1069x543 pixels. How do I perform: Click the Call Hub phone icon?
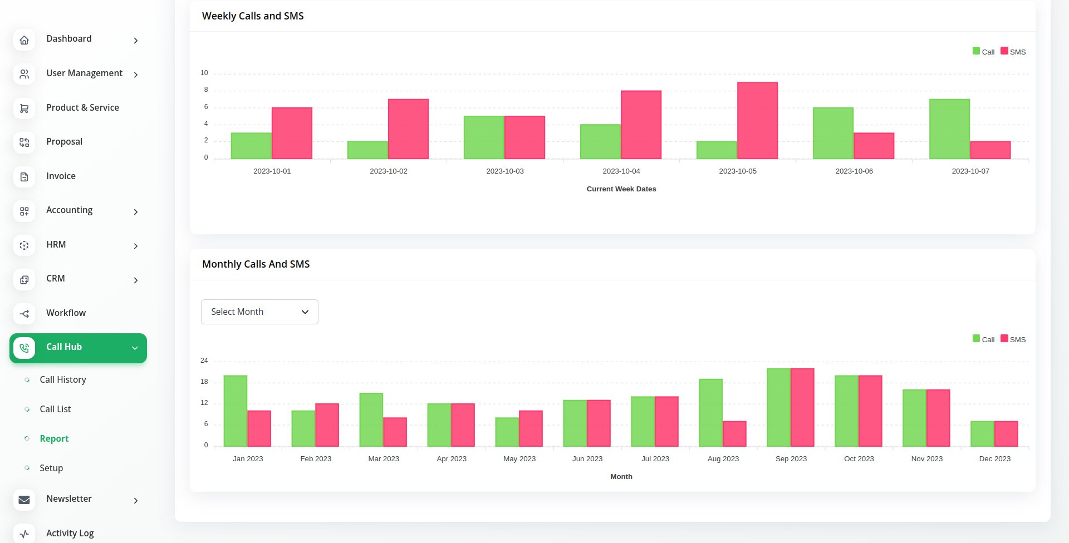(x=24, y=348)
